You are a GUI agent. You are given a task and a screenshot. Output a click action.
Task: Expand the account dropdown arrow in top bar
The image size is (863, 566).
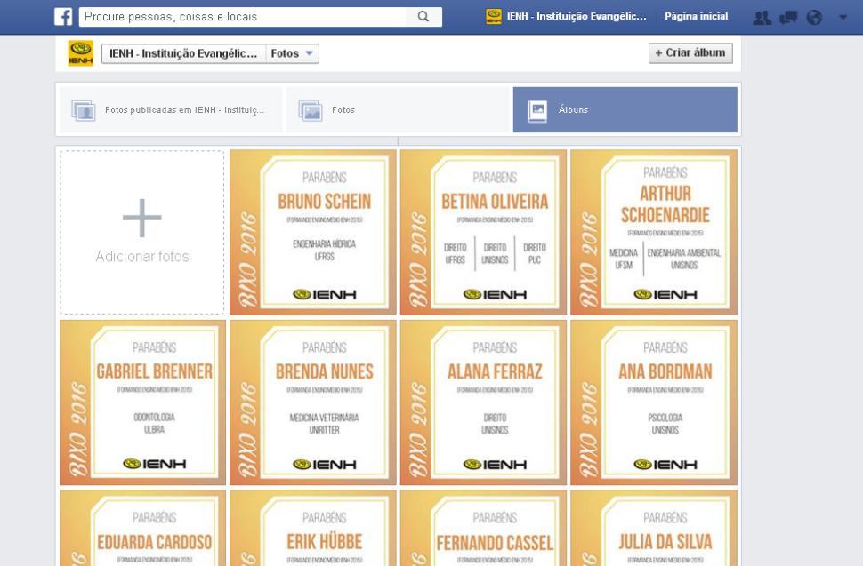pos(843,18)
